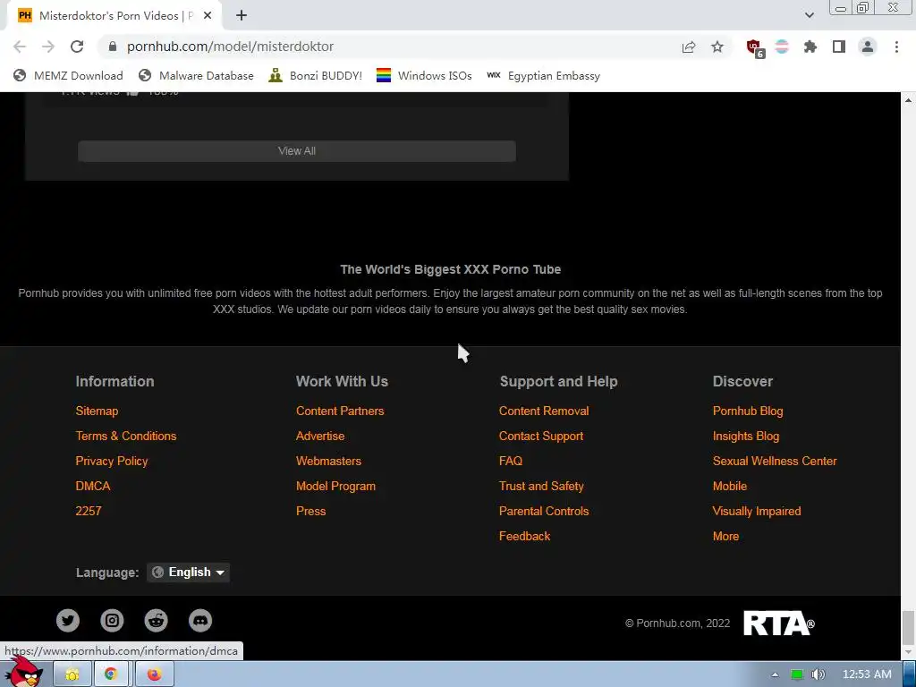Click the Discord icon in footer

coord(200,621)
